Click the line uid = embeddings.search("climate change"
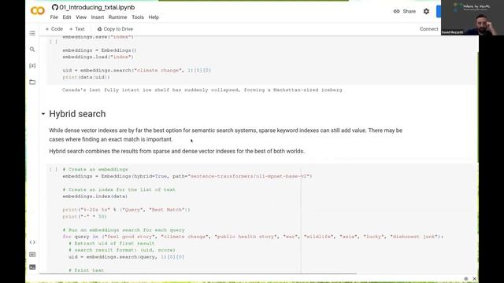504x283 pixels. point(136,70)
